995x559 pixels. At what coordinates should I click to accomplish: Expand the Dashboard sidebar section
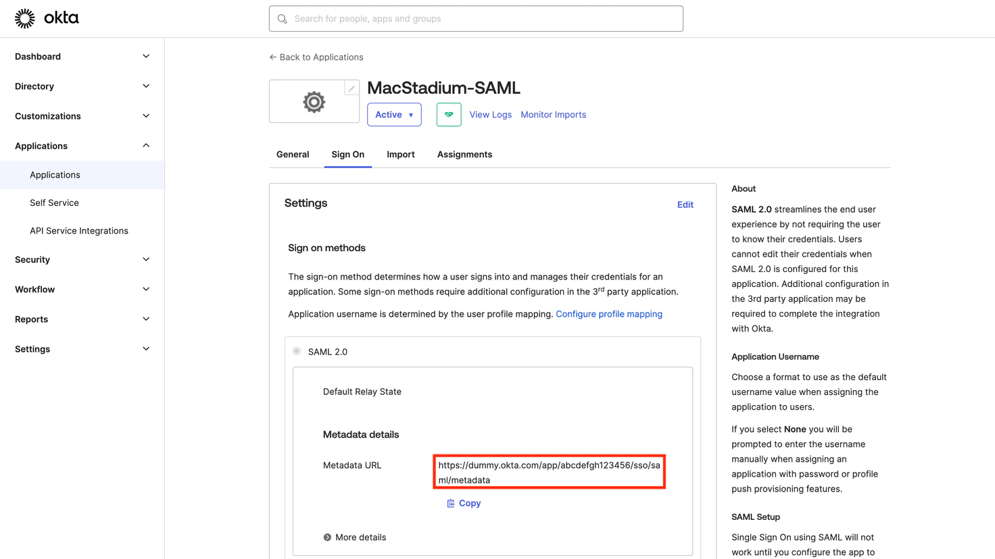click(x=82, y=57)
